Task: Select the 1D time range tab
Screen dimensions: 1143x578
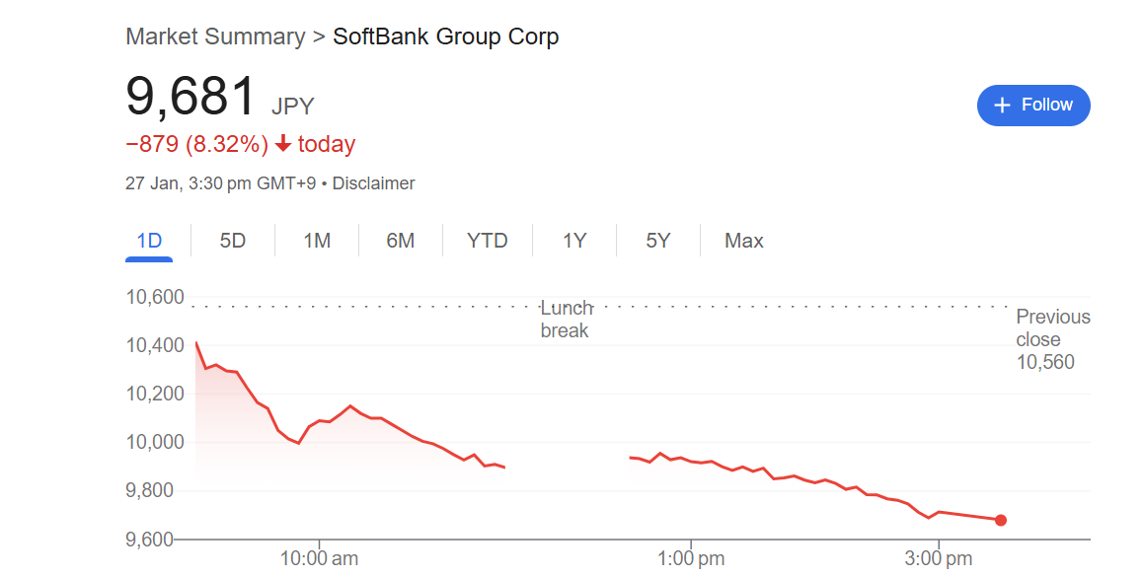Action: (x=149, y=241)
